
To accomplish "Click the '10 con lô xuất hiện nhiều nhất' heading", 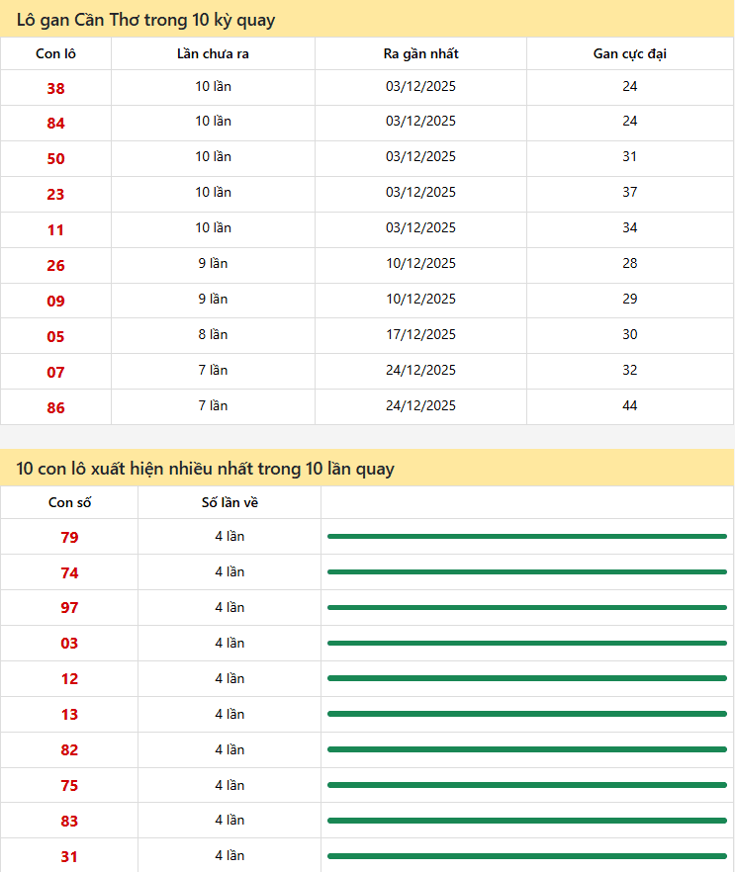I will pyautogui.click(x=206, y=469).
